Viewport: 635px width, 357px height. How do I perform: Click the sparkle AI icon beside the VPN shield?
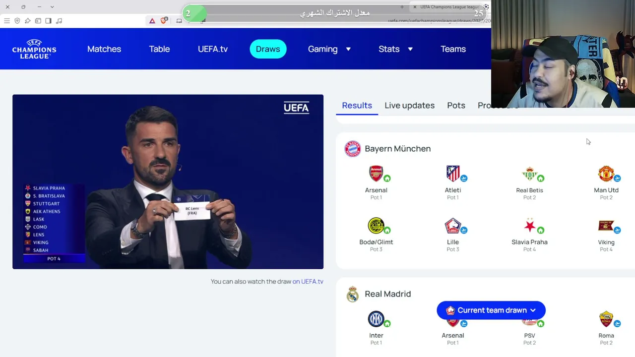point(27,21)
